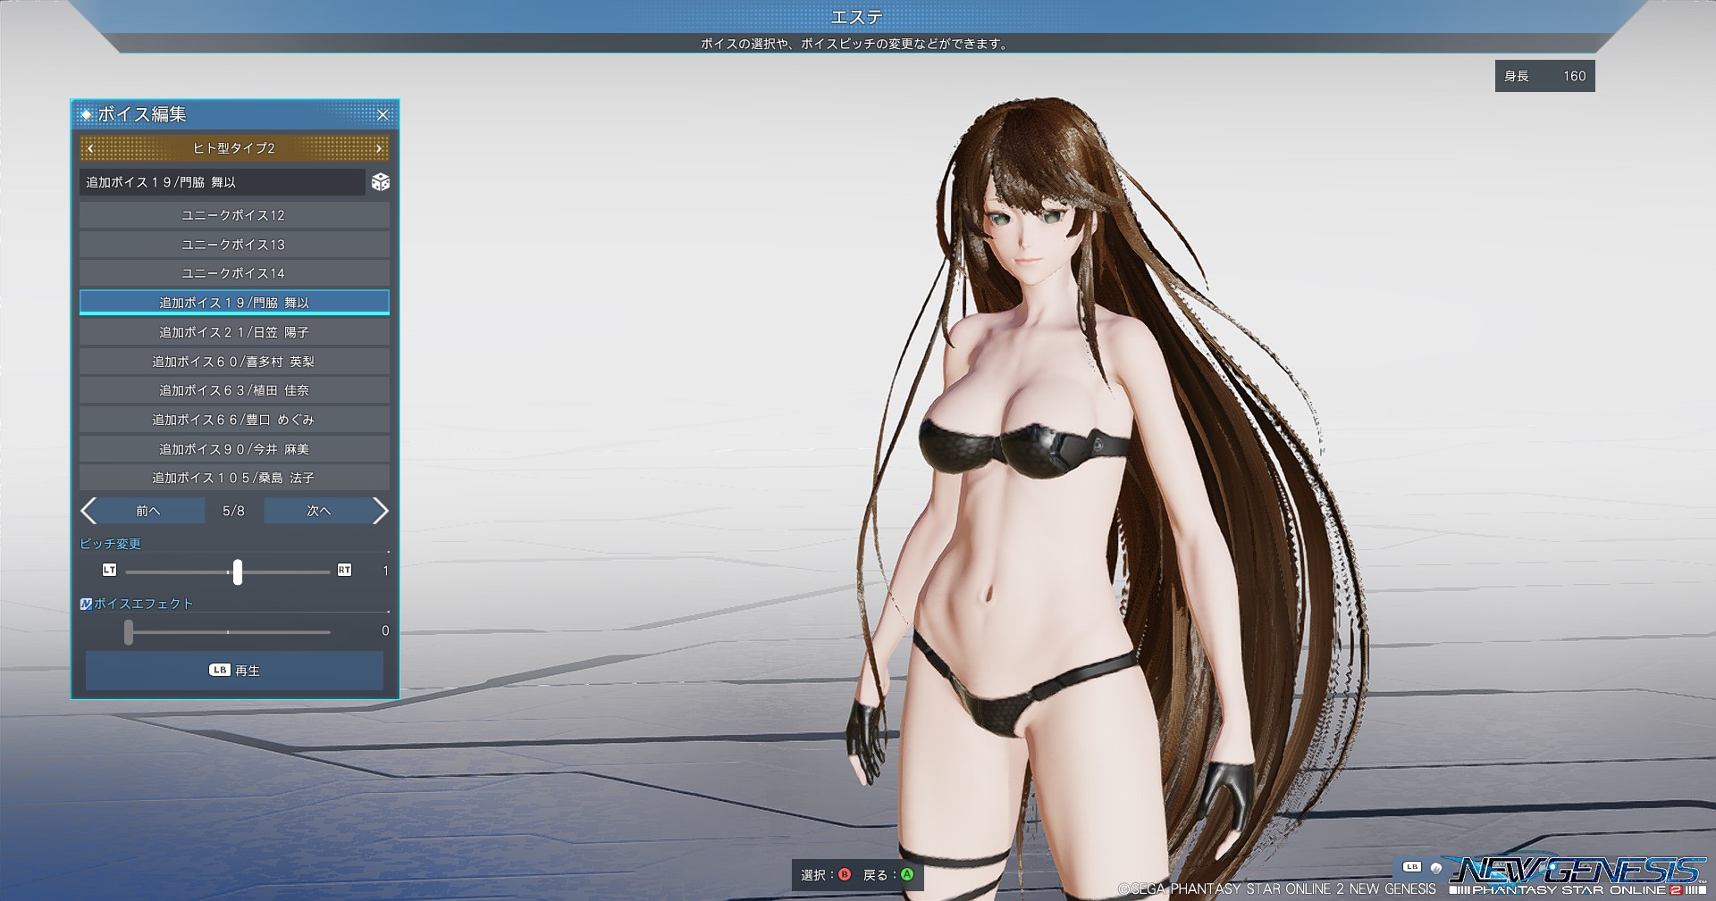Select 追加ボイス60/喜多村 英梨
This screenshot has height=901, width=1716.
(234, 362)
